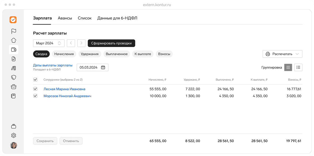Image resolution: width=314 pixels, height=156 pixels.
Task: Uncheck Морозов Николай Андреевич checkbox
Action: [35, 96]
